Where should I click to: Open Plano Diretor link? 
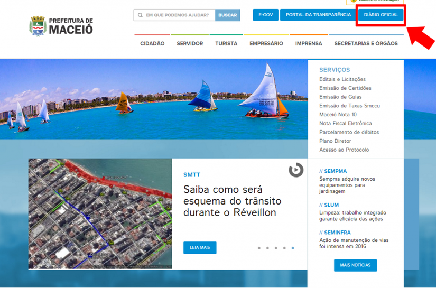point(335,141)
